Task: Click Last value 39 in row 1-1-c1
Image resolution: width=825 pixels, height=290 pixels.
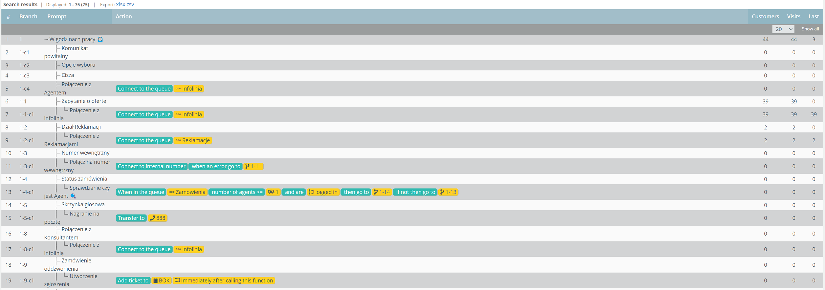Action: coord(814,114)
